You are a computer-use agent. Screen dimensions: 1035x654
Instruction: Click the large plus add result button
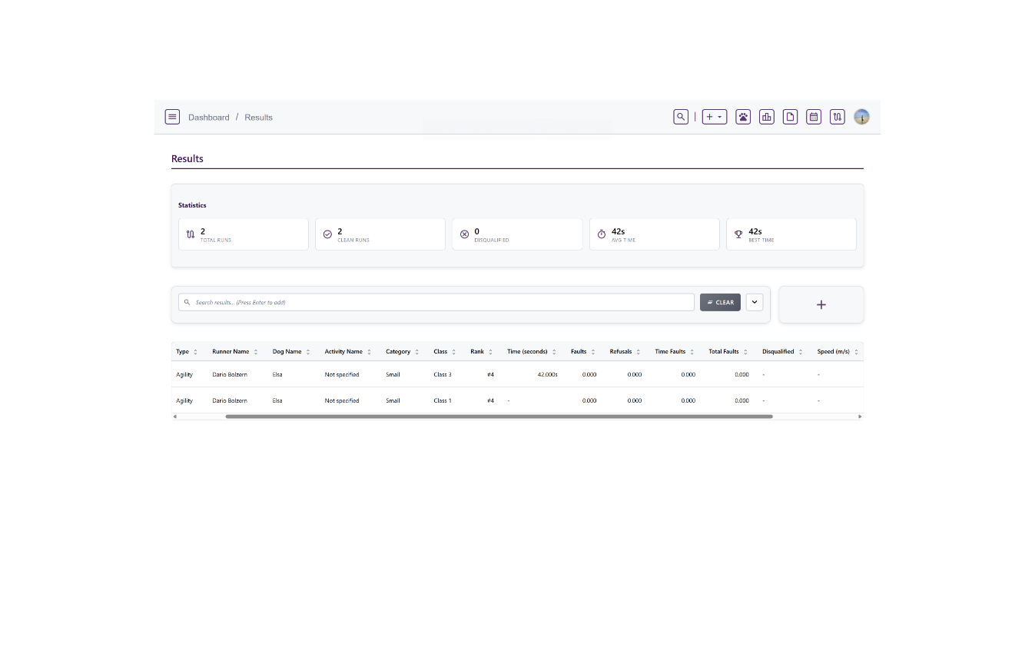point(821,304)
